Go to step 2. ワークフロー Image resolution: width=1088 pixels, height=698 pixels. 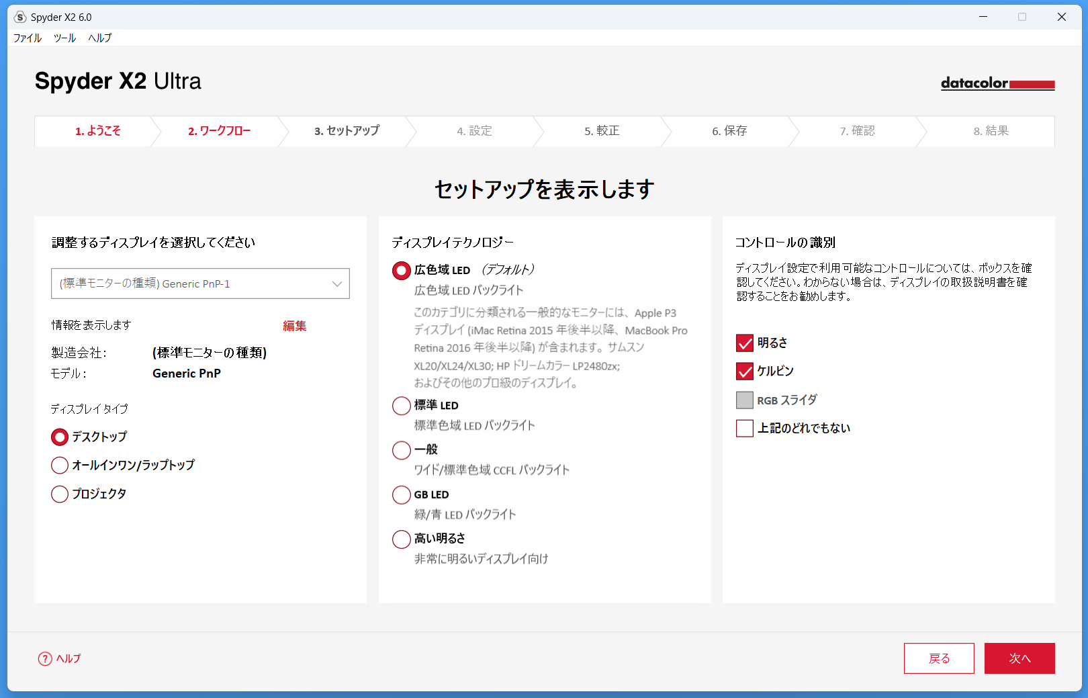tap(220, 131)
